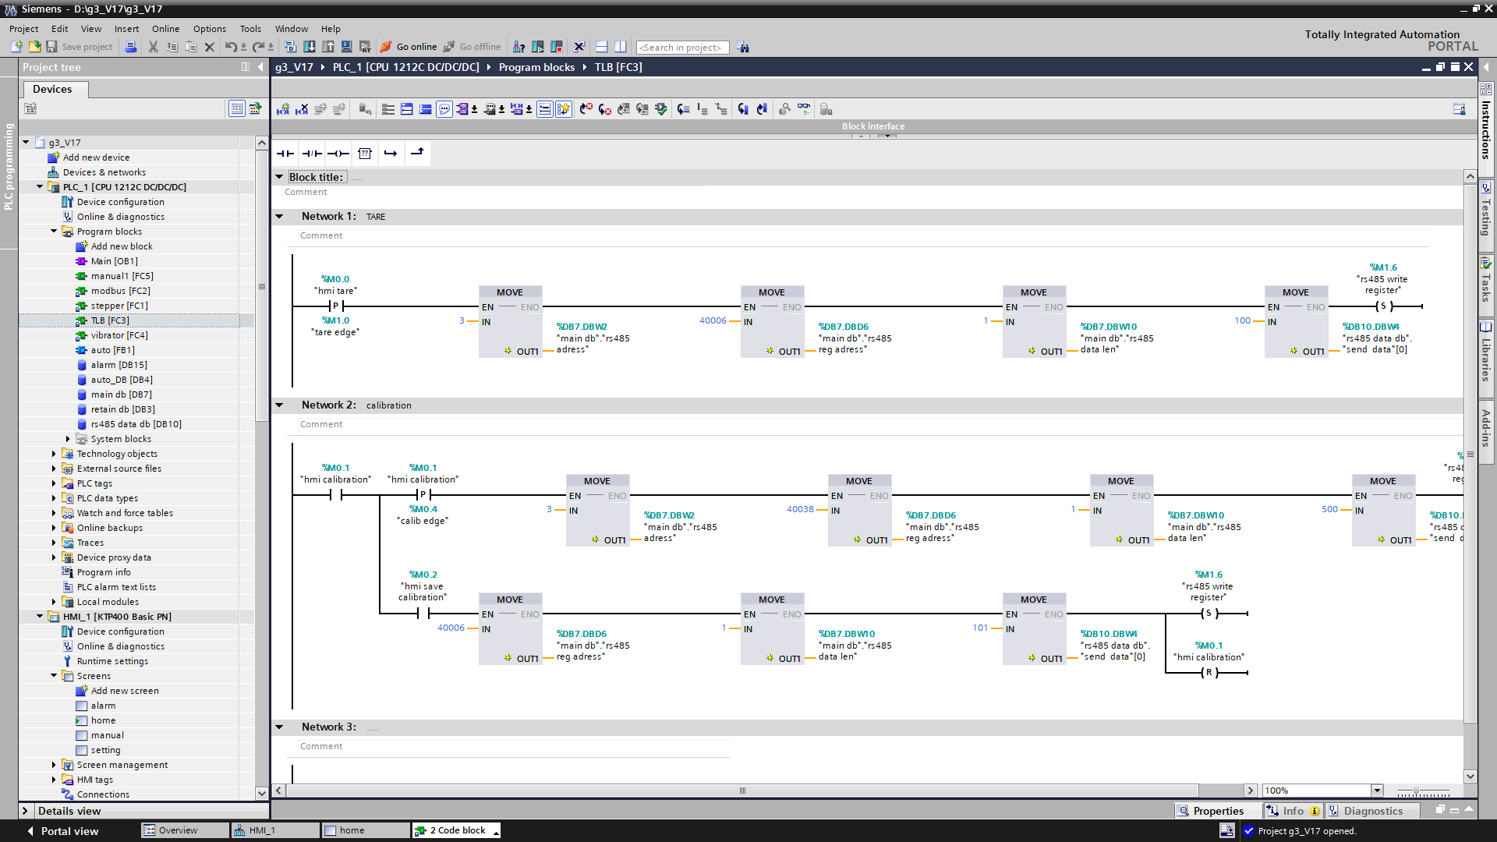Viewport: 1497px width, 842px height.
Task: Click the Stop CPU icon
Action: 557,47
